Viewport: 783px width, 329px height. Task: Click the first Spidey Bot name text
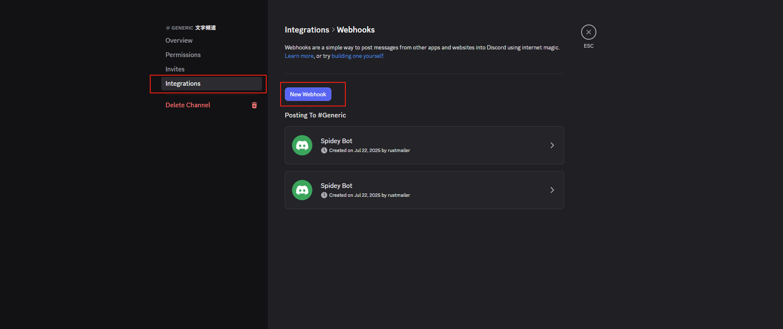tap(336, 141)
